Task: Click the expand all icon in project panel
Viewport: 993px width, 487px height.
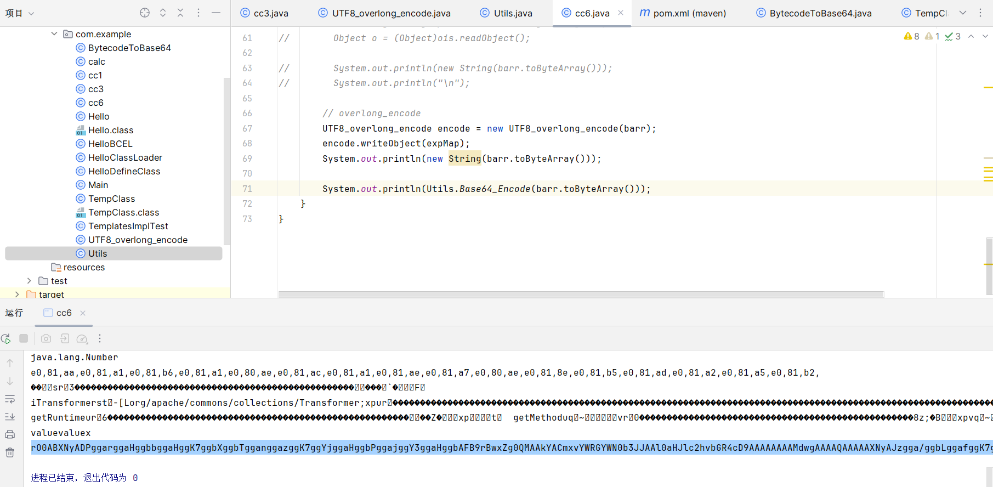Action: [x=163, y=13]
